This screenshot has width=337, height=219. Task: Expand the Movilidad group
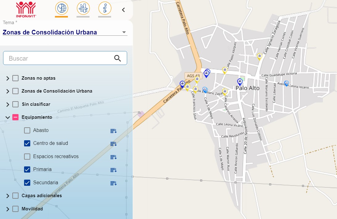(x=8, y=209)
